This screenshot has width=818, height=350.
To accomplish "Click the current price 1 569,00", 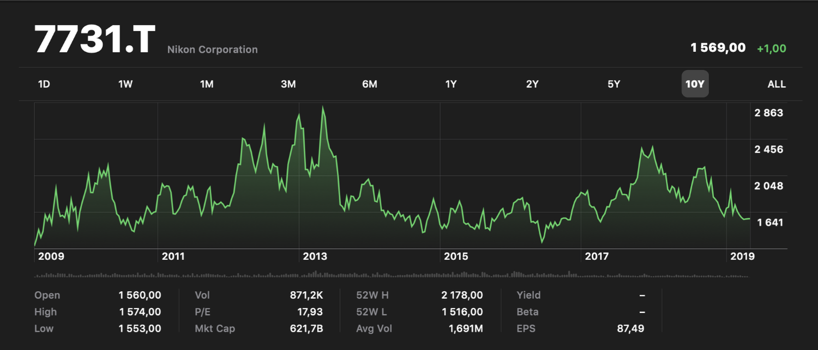I will (718, 48).
